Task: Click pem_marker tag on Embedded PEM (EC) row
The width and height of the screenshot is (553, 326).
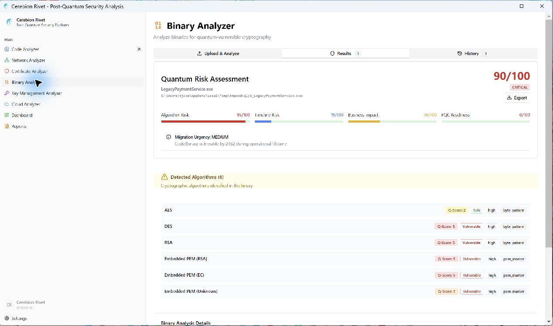Action: [514, 275]
